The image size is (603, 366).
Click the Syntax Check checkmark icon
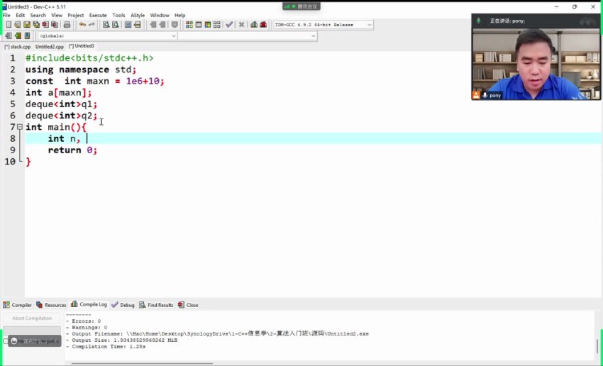[229, 25]
